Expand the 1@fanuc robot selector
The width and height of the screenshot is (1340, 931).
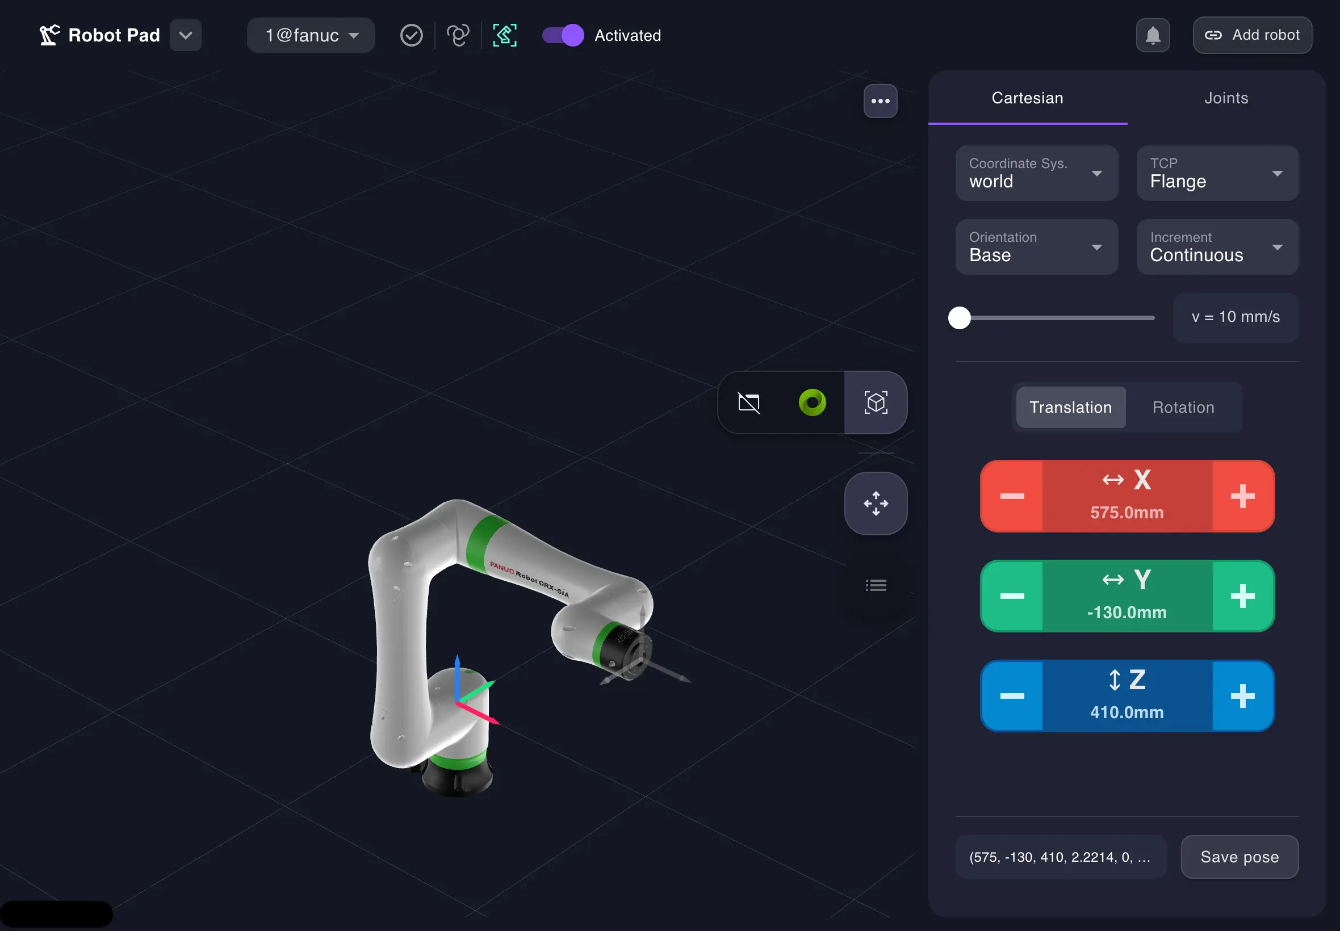pos(311,35)
